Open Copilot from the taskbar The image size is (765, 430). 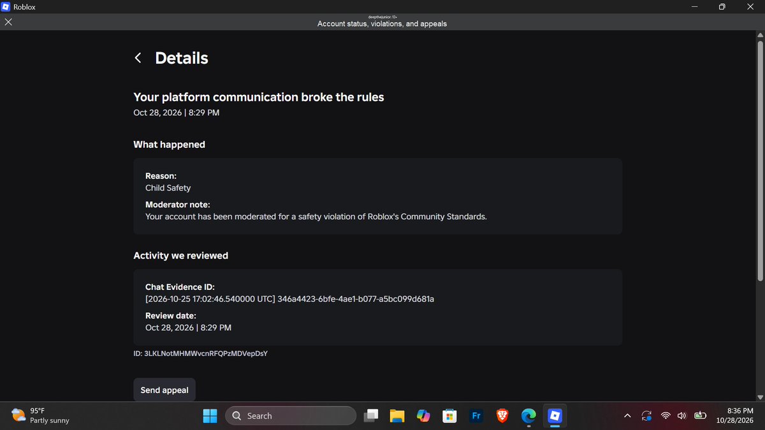click(x=423, y=415)
